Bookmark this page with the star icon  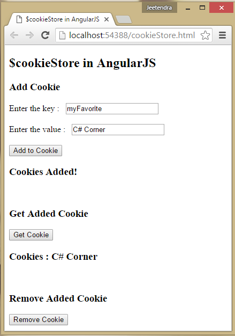[205, 35]
